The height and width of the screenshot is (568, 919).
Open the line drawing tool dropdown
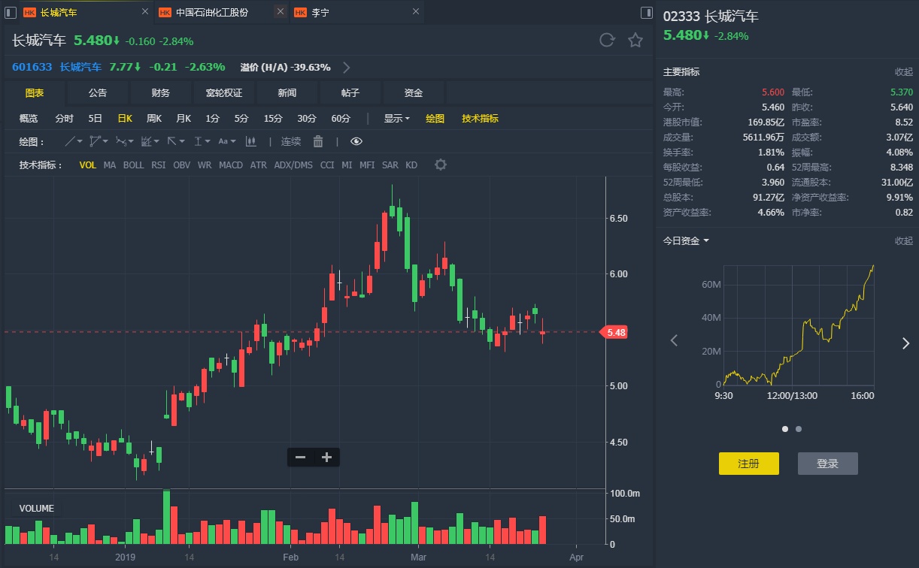tap(74, 141)
